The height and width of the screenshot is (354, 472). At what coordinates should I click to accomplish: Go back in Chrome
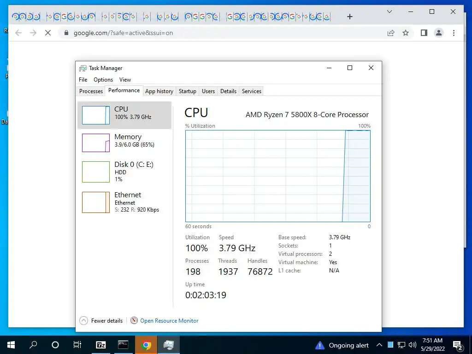coord(18,33)
